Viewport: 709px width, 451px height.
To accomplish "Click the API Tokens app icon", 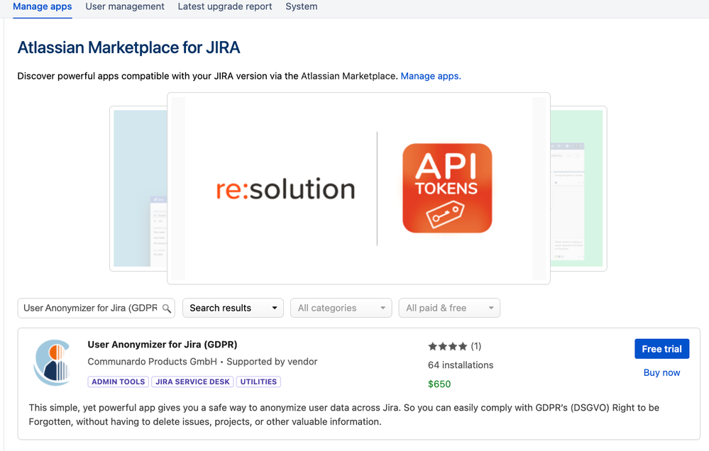I will 446,188.
